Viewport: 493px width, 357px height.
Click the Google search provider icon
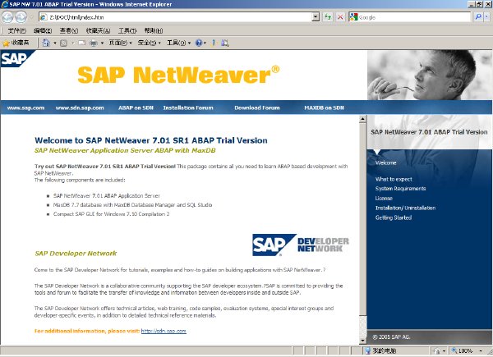(x=353, y=17)
